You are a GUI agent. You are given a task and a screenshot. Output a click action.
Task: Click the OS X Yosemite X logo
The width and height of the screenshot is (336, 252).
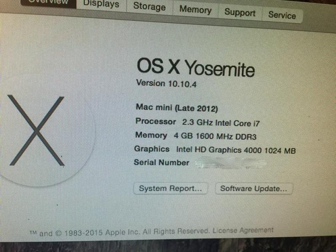click(x=36, y=131)
